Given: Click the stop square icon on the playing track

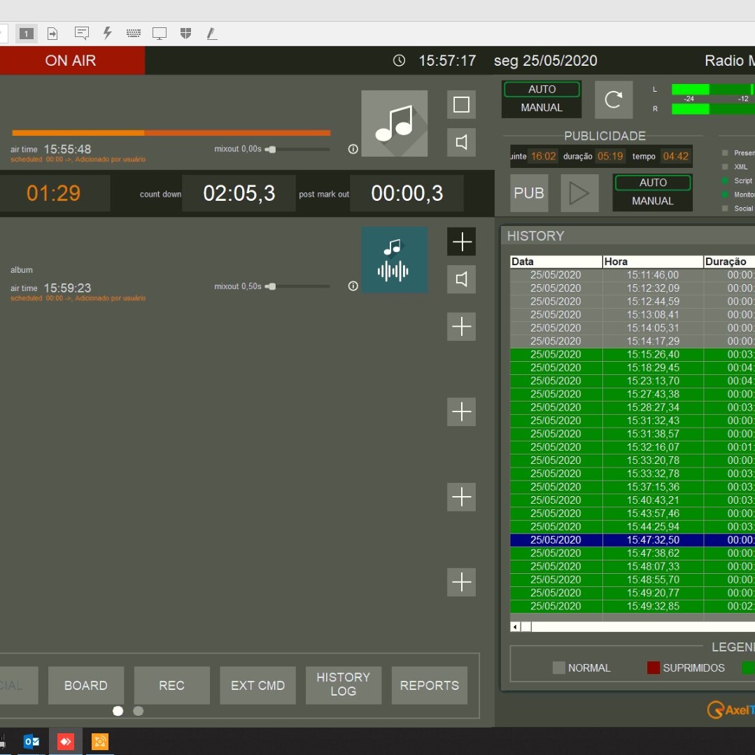Looking at the screenshot, I should tap(461, 105).
